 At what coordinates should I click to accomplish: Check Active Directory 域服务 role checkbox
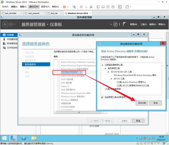(59, 72)
